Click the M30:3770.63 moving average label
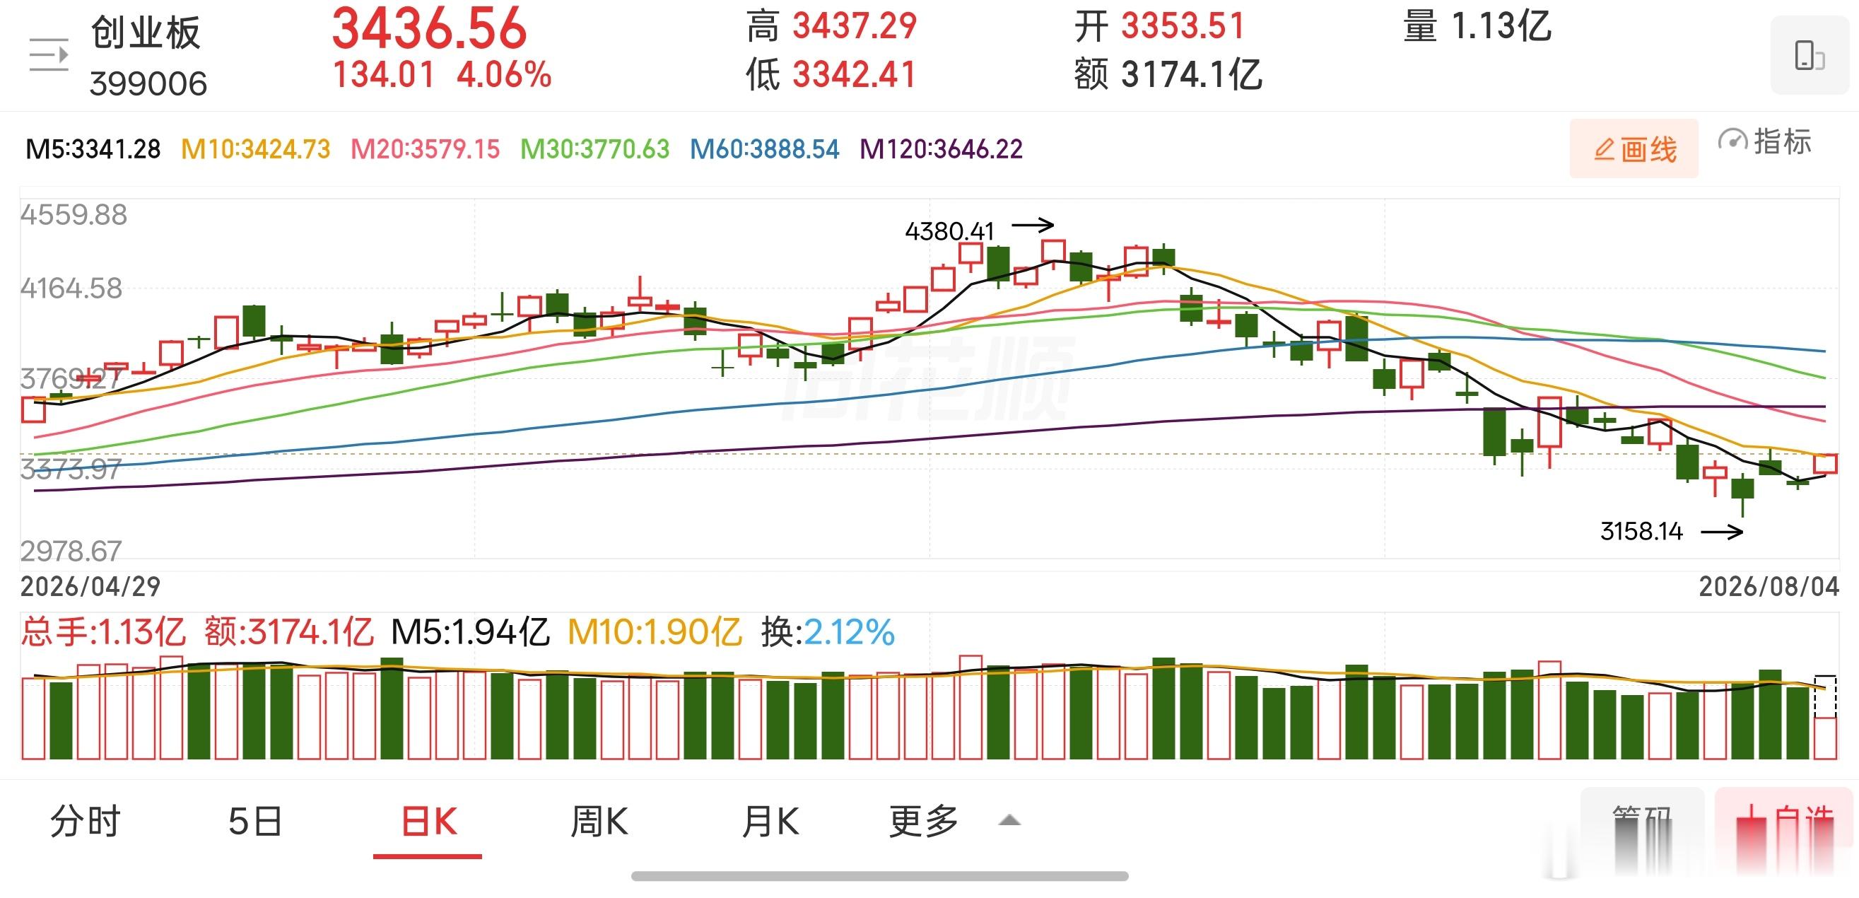 (594, 149)
